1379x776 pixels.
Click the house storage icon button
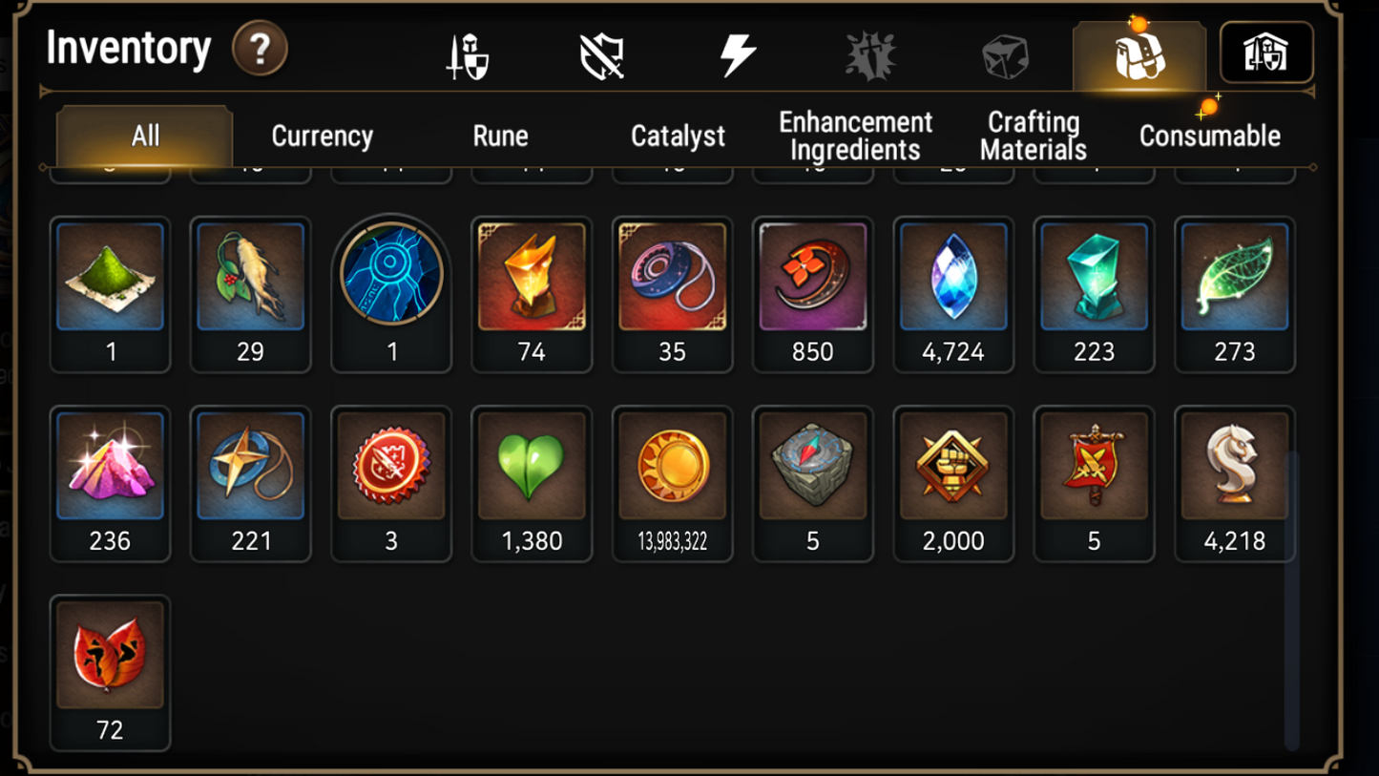point(1266,52)
